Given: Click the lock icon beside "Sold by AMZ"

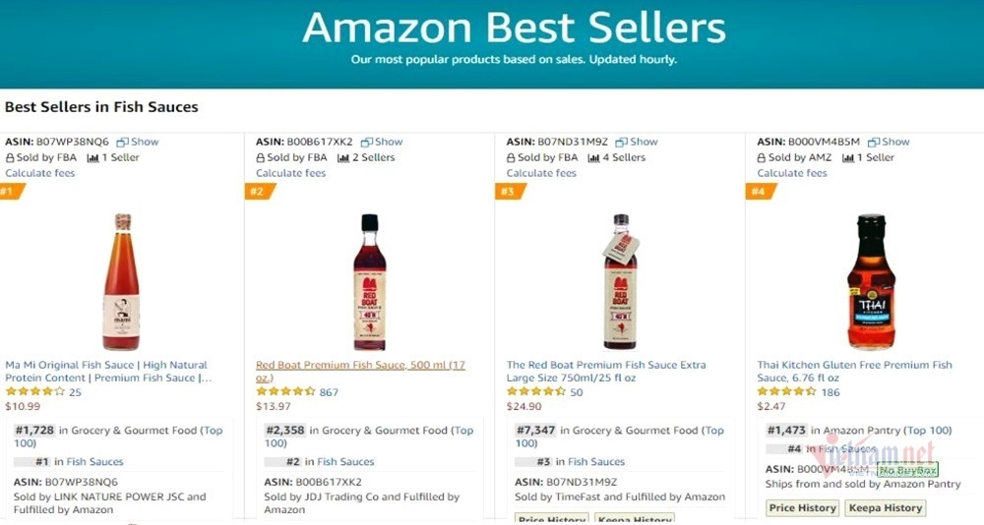Looking at the screenshot, I should tap(762, 157).
